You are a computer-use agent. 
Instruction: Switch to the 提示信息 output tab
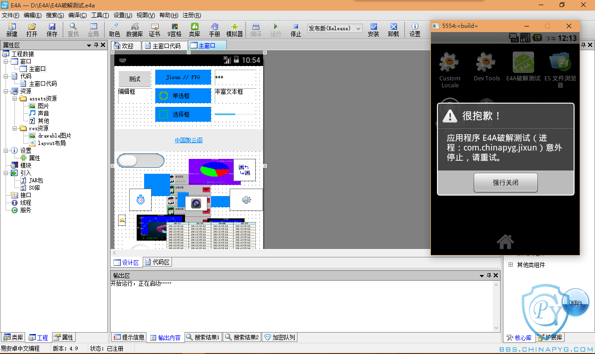coord(129,337)
